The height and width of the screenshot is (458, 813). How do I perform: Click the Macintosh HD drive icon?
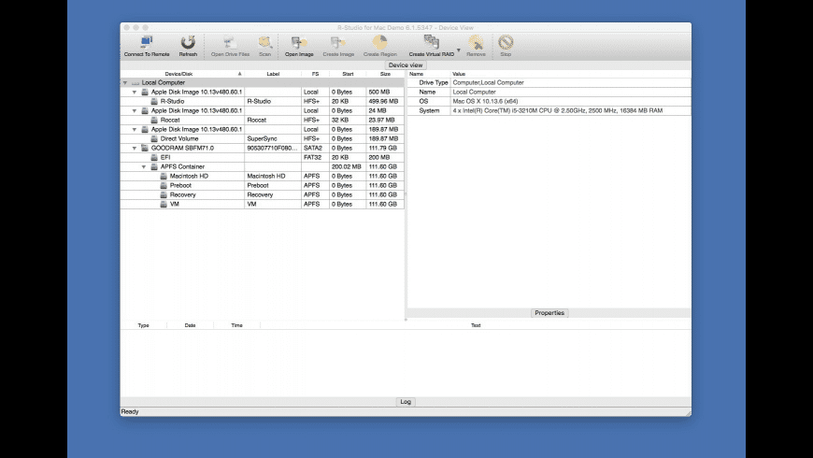[164, 176]
